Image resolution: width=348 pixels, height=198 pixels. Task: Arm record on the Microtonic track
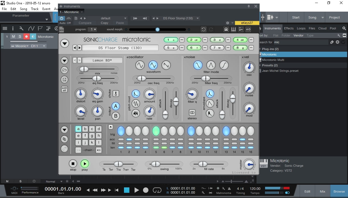pyautogui.click(x=26, y=36)
